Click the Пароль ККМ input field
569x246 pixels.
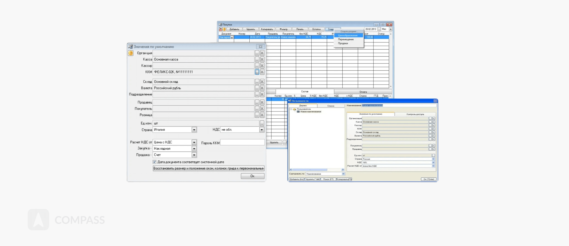pos(242,142)
